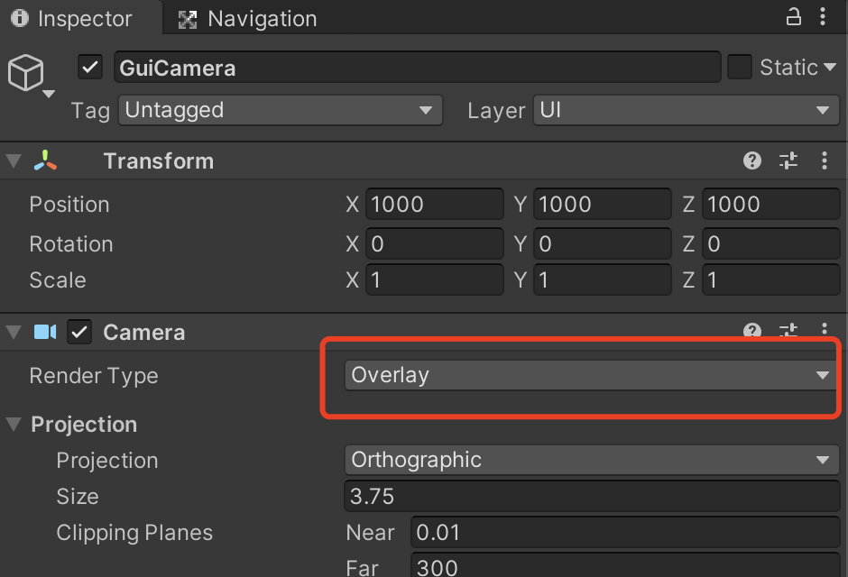Click the Scale Z field

tap(770, 279)
